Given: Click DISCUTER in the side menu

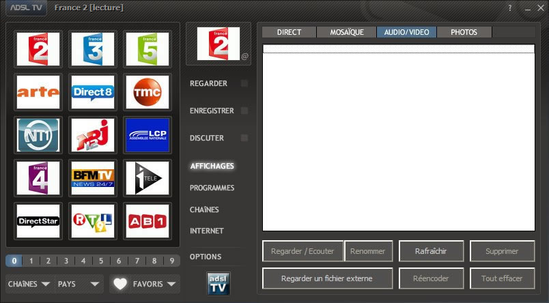Looking at the screenshot, I should pyautogui.click(x=207, y=139).
